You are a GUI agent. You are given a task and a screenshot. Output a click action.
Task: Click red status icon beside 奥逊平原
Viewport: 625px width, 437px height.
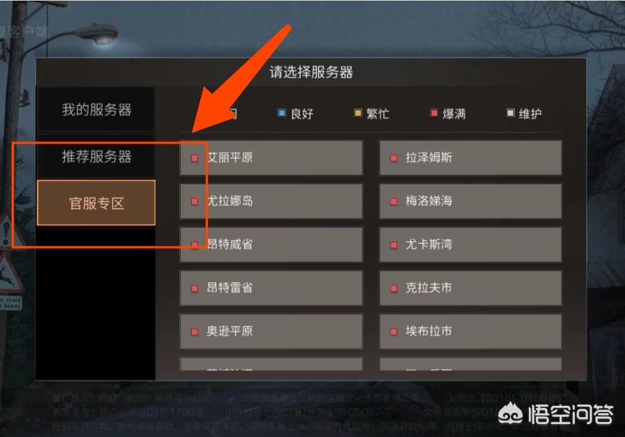(x=195, y=332)
